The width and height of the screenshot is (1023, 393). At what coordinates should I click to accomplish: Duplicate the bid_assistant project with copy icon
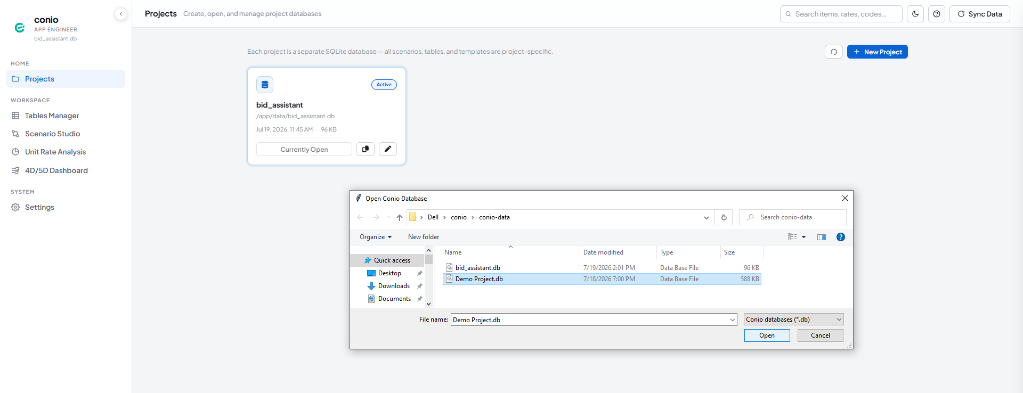(x=366, y=149)
